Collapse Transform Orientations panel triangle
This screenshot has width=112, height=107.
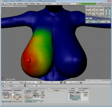point(88,80)
